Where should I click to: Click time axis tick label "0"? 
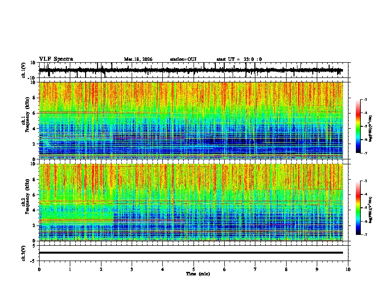click(x=39, y=269)
